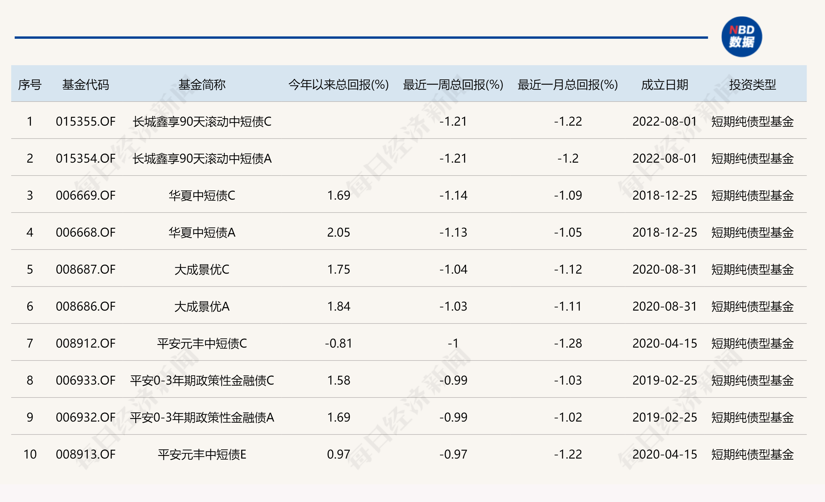Click 2020-04-15 date for 平安元丰中短债C
Image resolution: width=825 pixels, height=502 pixels.
pyautogui.click(x=665, y=343)
